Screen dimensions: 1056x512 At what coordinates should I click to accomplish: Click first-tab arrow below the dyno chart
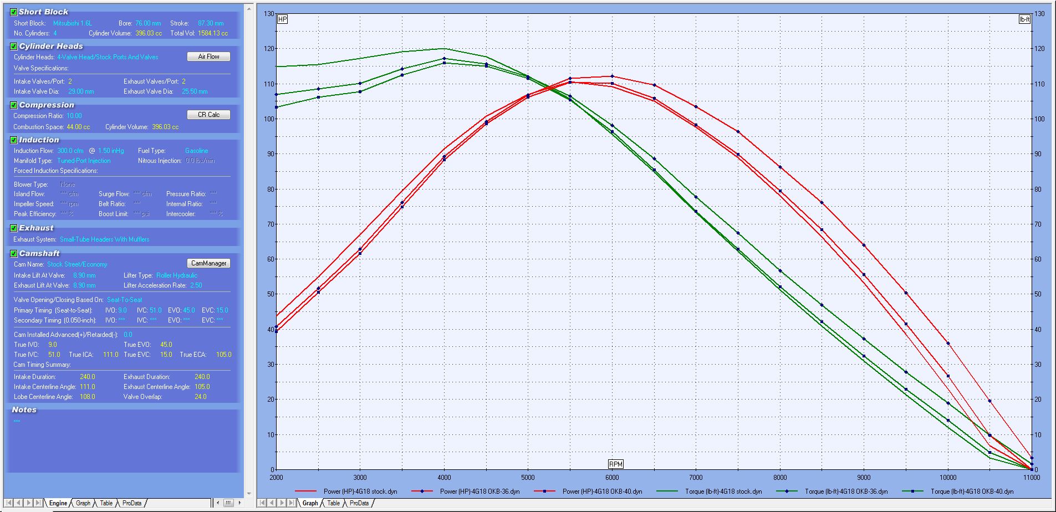tap(263, 503)
